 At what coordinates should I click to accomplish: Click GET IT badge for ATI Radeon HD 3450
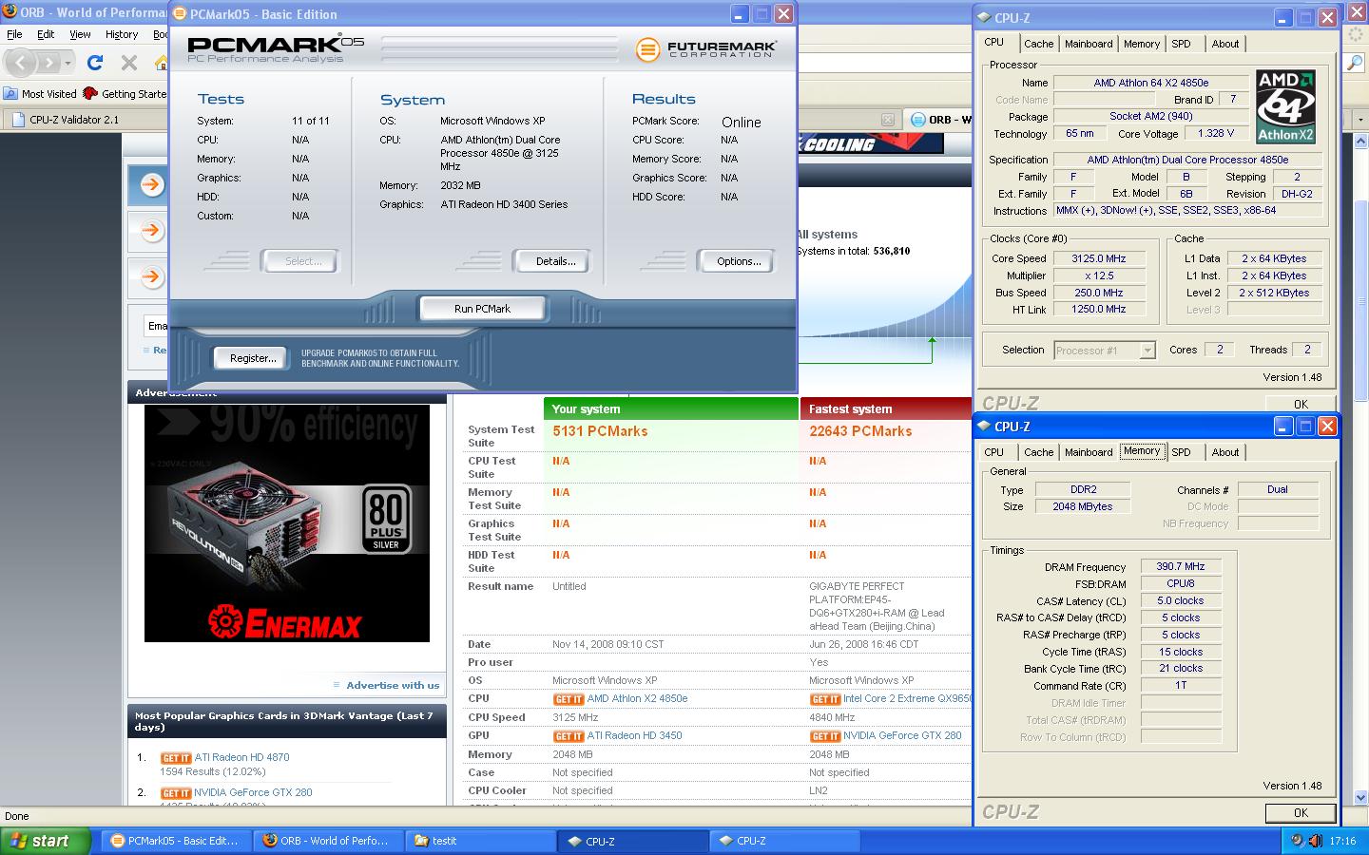569,736
